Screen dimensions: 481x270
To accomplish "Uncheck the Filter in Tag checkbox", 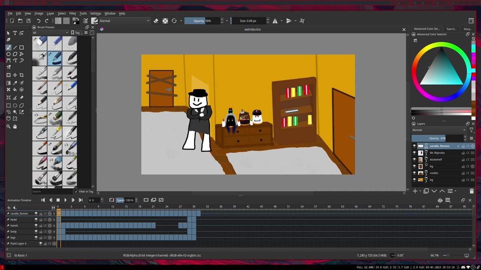I will coord(77,192).
